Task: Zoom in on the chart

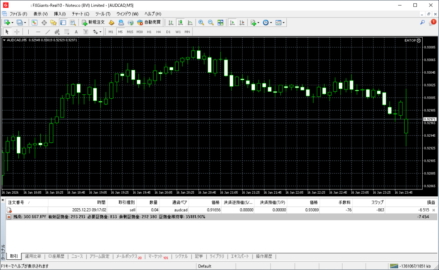Action: [x=201, y=22]
